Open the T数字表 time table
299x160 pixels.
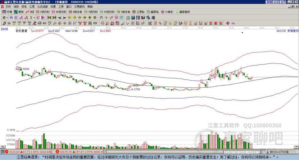124,12
